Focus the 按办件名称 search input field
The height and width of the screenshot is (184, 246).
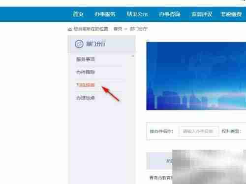click(x=198, y=131)
